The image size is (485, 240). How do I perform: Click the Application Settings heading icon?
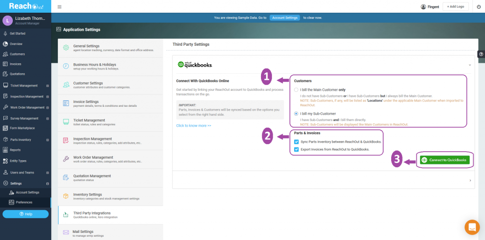[59, 30]
